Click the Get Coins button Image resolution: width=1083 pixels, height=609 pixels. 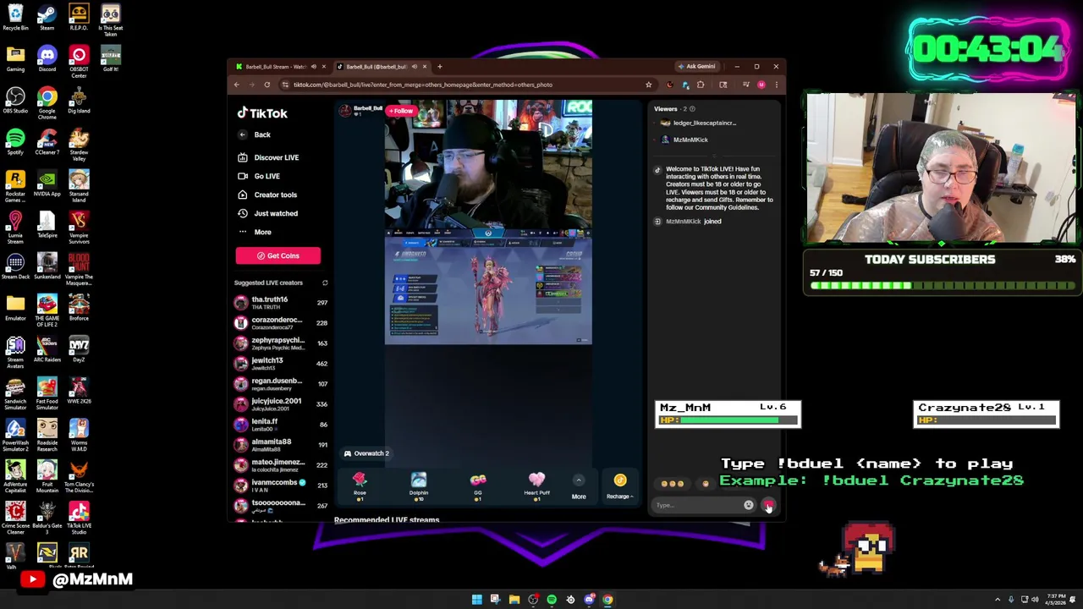pyautogui.click(x=278, y=255)
